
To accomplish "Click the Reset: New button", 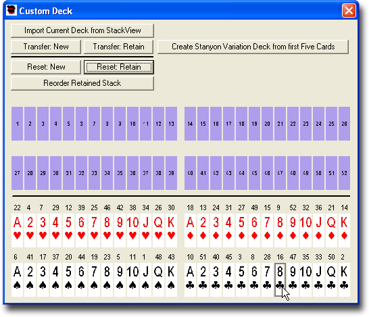I will (46, 67).
